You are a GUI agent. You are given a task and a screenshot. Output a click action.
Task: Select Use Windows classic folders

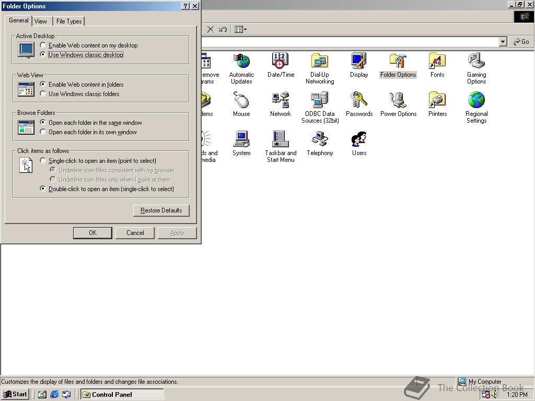click(80, 94)
